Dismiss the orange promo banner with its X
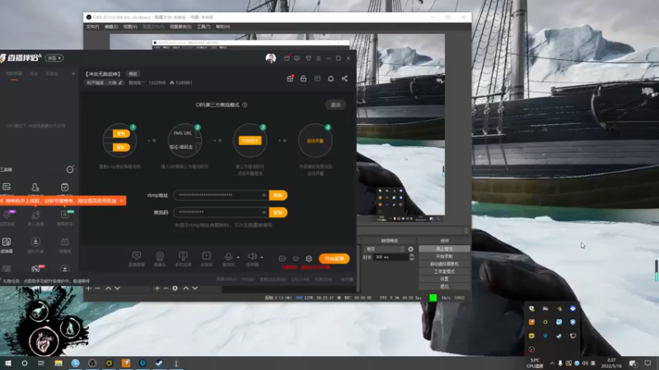Image resolution: width=659 pixels, height=370 pixels. pos(121,201)
